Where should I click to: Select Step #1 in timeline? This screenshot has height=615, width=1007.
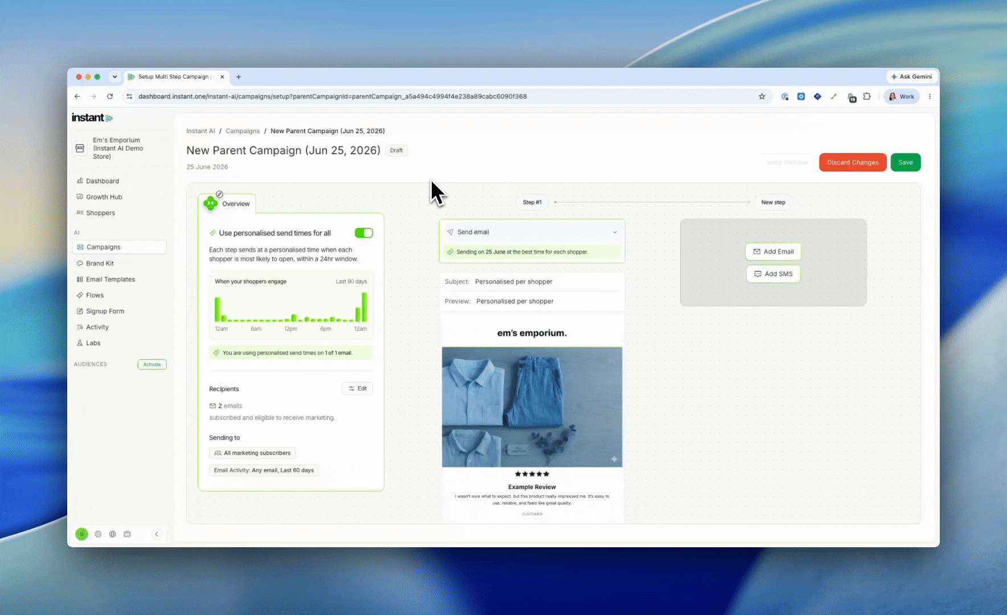point(532,202)
